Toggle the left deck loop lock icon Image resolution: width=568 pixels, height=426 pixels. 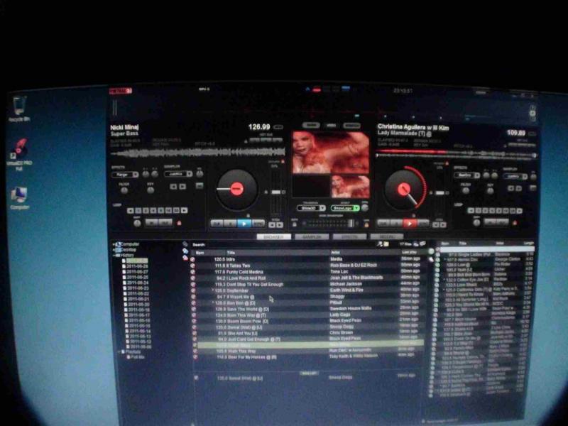pyautogui.click(x=179, y=223)
